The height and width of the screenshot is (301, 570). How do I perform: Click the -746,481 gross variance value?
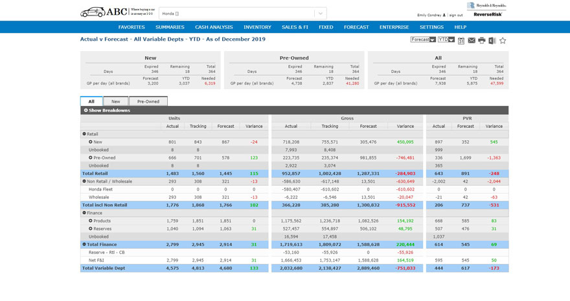pyautogui.click(x=404, y=158)
